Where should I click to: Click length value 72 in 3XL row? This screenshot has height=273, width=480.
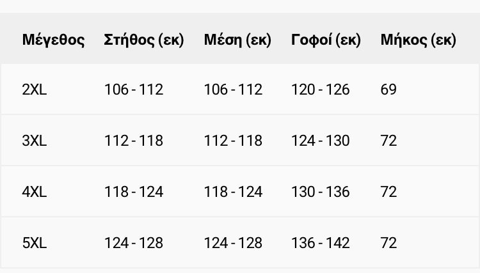388,141
